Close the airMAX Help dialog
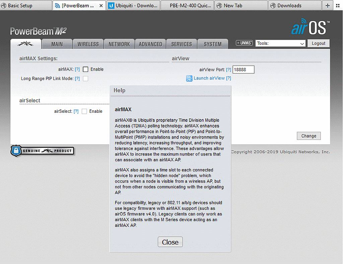The height and width of the screenshot is (264, 343). pyautogui.click(x=170, y=242)
